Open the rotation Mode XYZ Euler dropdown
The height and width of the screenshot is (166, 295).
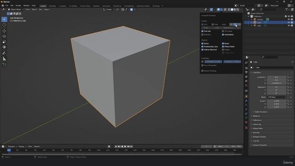[x=277, y=97]
